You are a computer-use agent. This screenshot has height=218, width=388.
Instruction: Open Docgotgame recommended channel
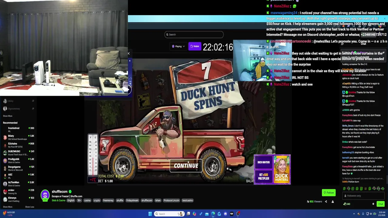(18, 168)
